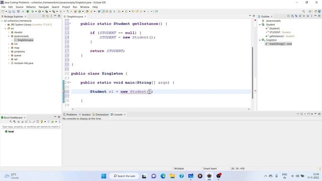Toggle Sort in the Outline view

pos(292,16)
